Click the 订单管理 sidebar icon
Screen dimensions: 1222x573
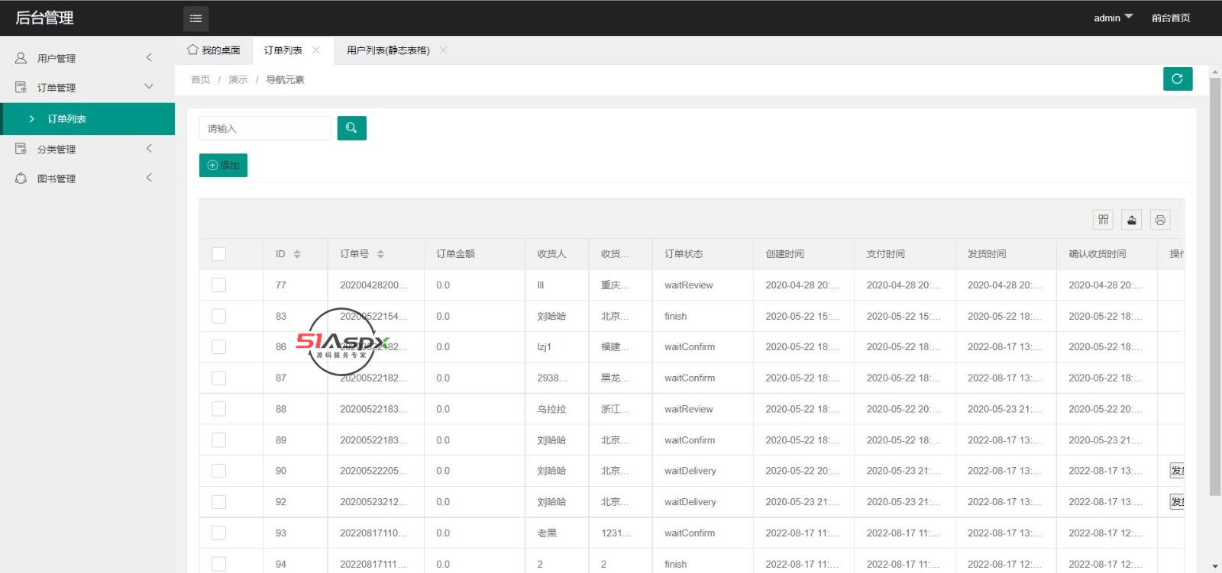(x=21, y=87)
